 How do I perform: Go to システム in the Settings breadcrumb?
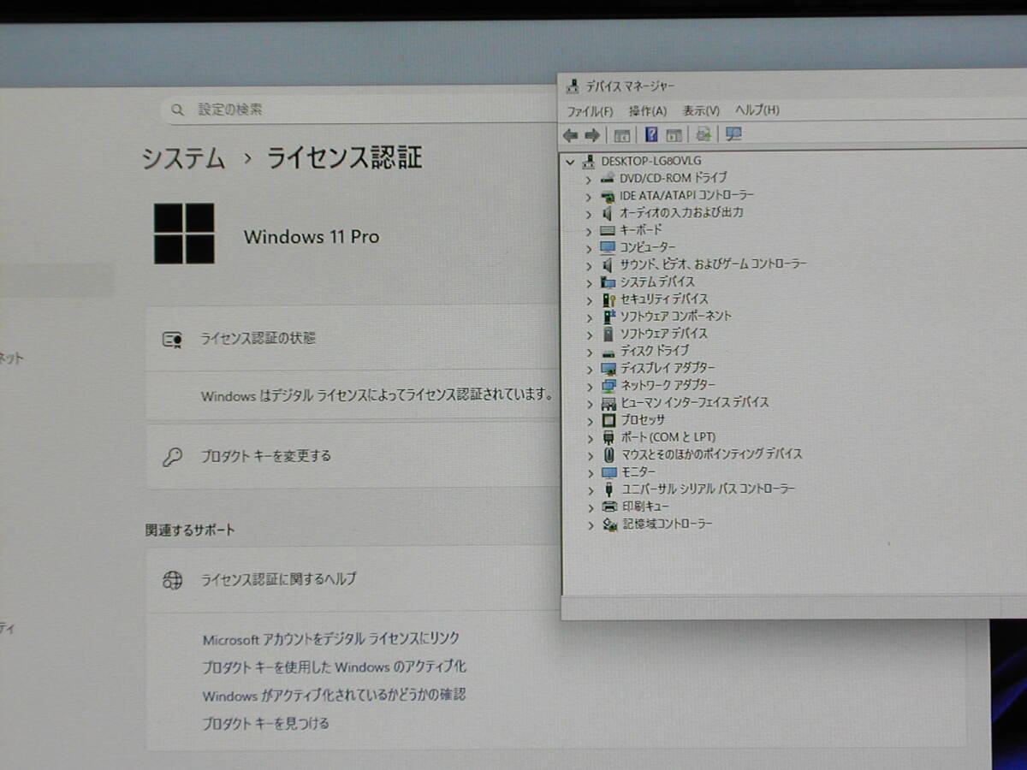click(x=183, y=158)
